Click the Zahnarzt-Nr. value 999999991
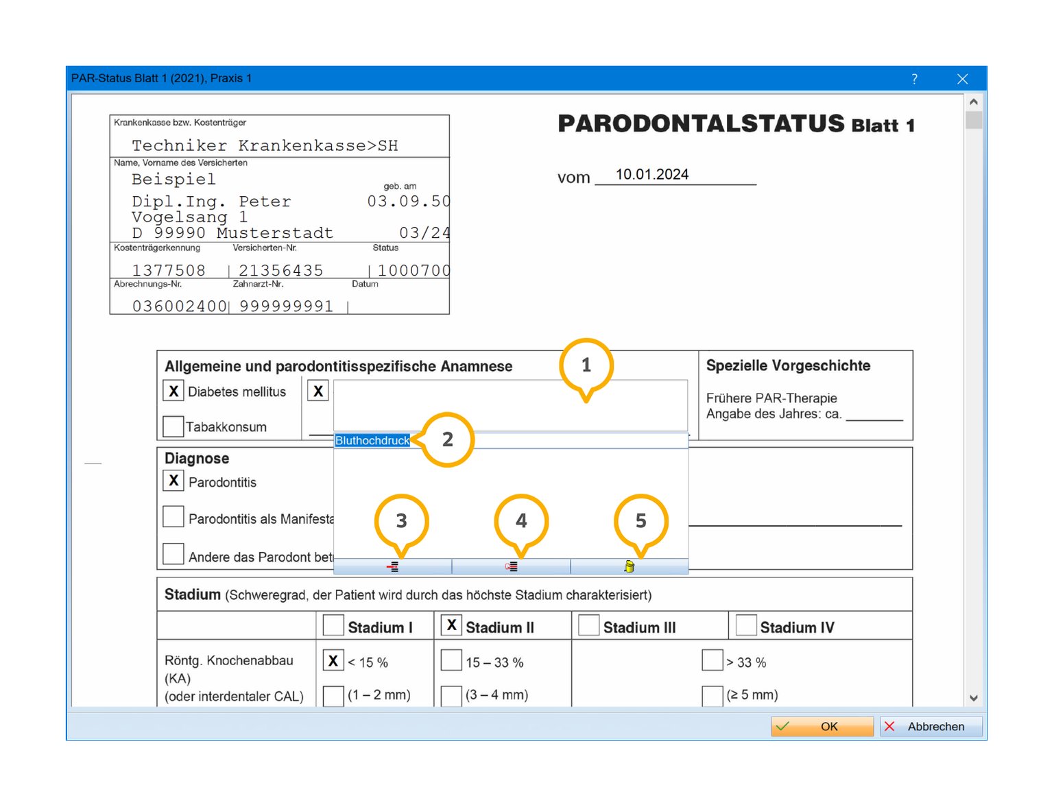This screenshot has width=1054, height=807. coord(287,306)
